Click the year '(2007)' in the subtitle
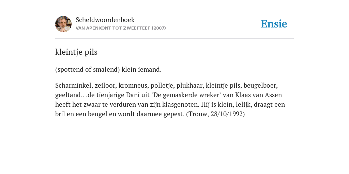The image size is (349, 174). (x=159, y=28)
